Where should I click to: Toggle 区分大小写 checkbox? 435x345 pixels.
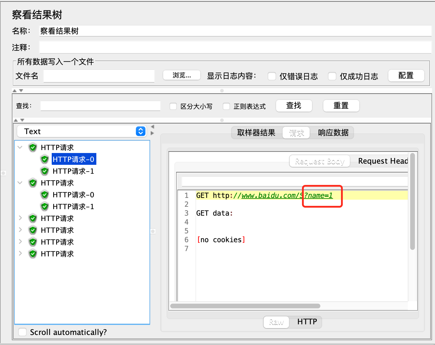pos(173,106)
